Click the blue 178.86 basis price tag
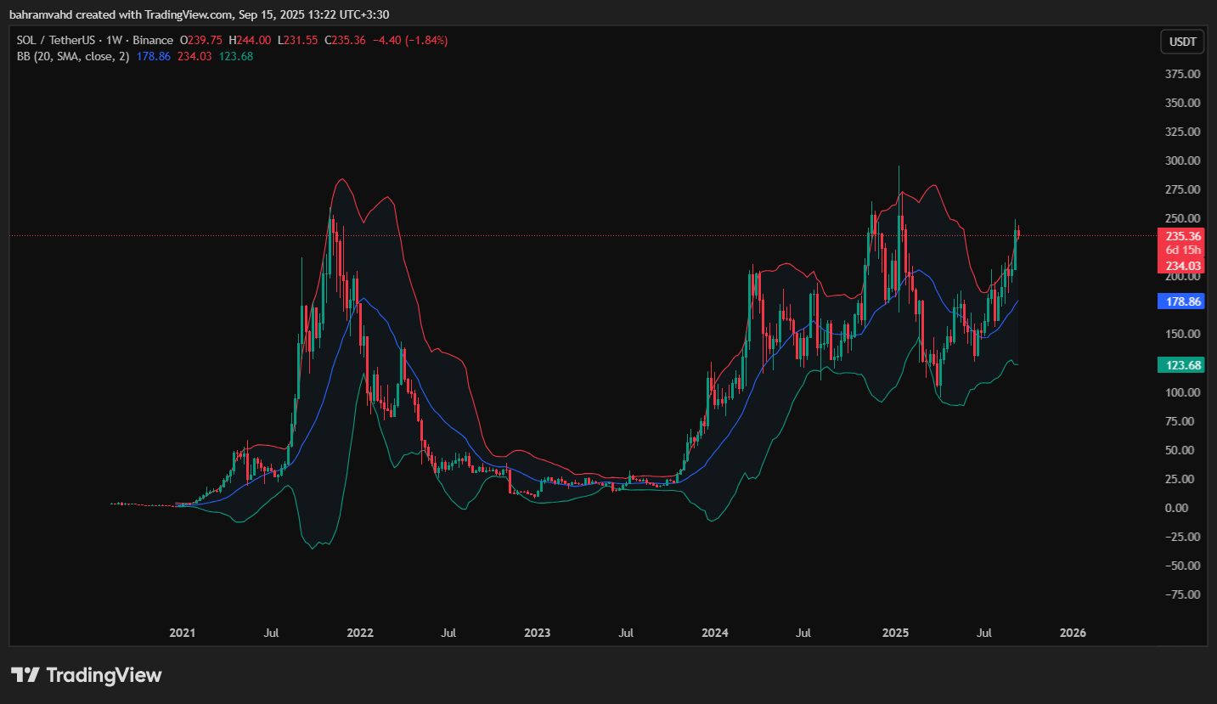Screen dimensions: 1217x704 [1182, 301]
